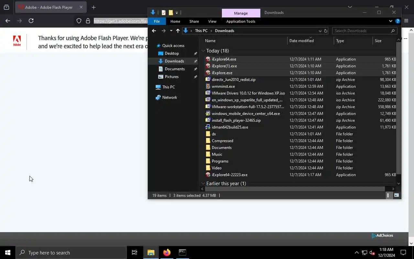Select install_flash_player-32465.zip file
414x259 pixels.
[300, 120]
